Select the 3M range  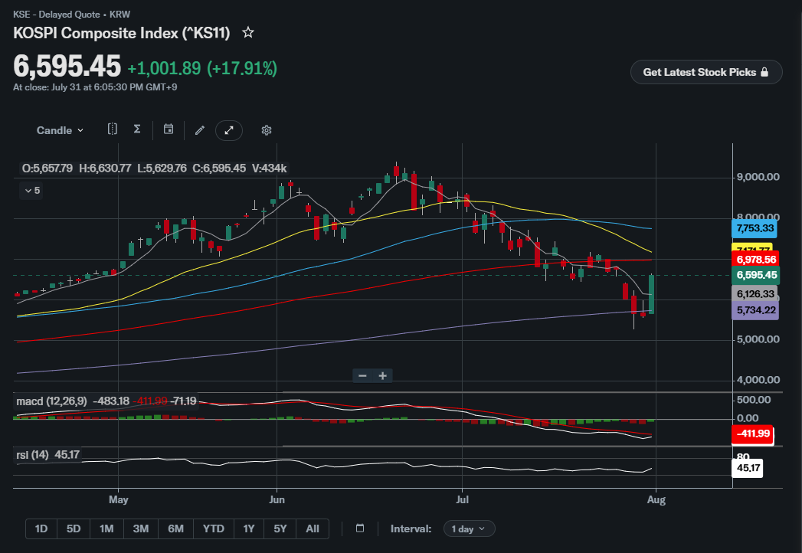[x=141, y=529]
